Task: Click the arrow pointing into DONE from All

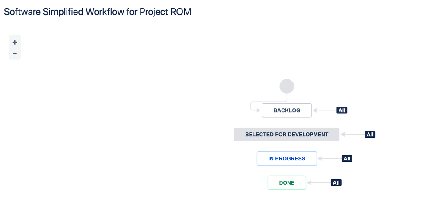Action: coord(319,183)
